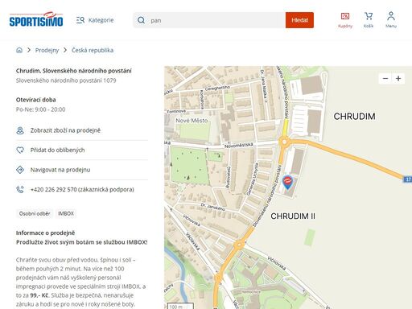This screenshot has height=309, width=412.
Task: Click the search magnifier icon
Action: tap(141, 20)
